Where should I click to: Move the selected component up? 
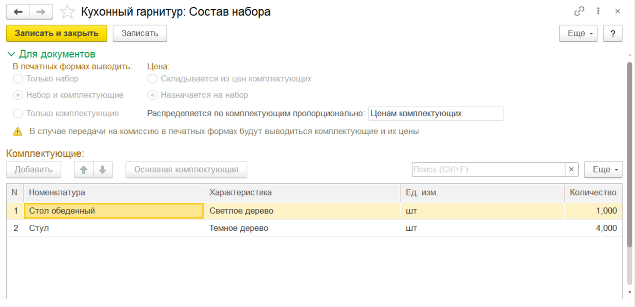click(x=84, y=170)
